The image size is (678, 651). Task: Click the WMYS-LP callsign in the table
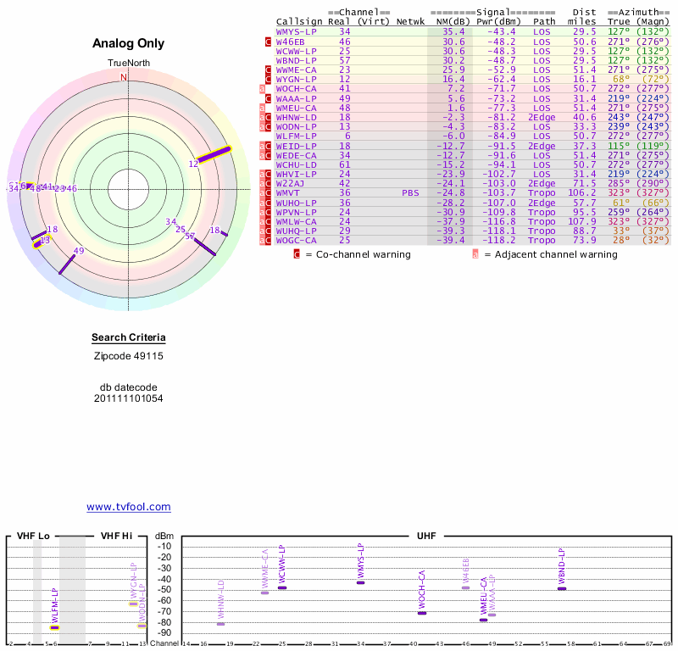(x=297, y=31)
